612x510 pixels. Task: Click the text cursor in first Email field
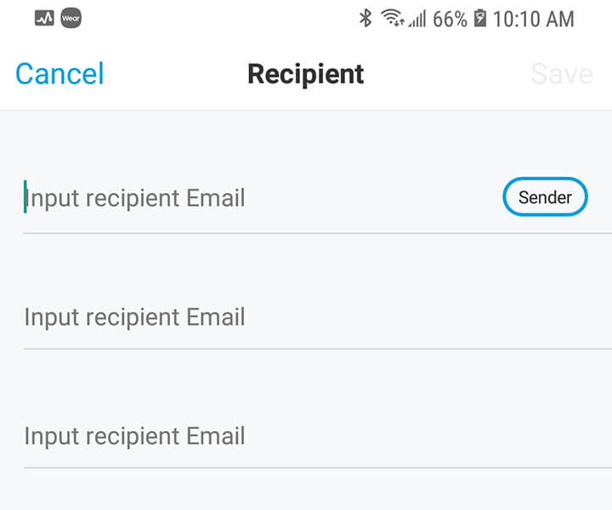pyautogui.click(x=25, y=197)
